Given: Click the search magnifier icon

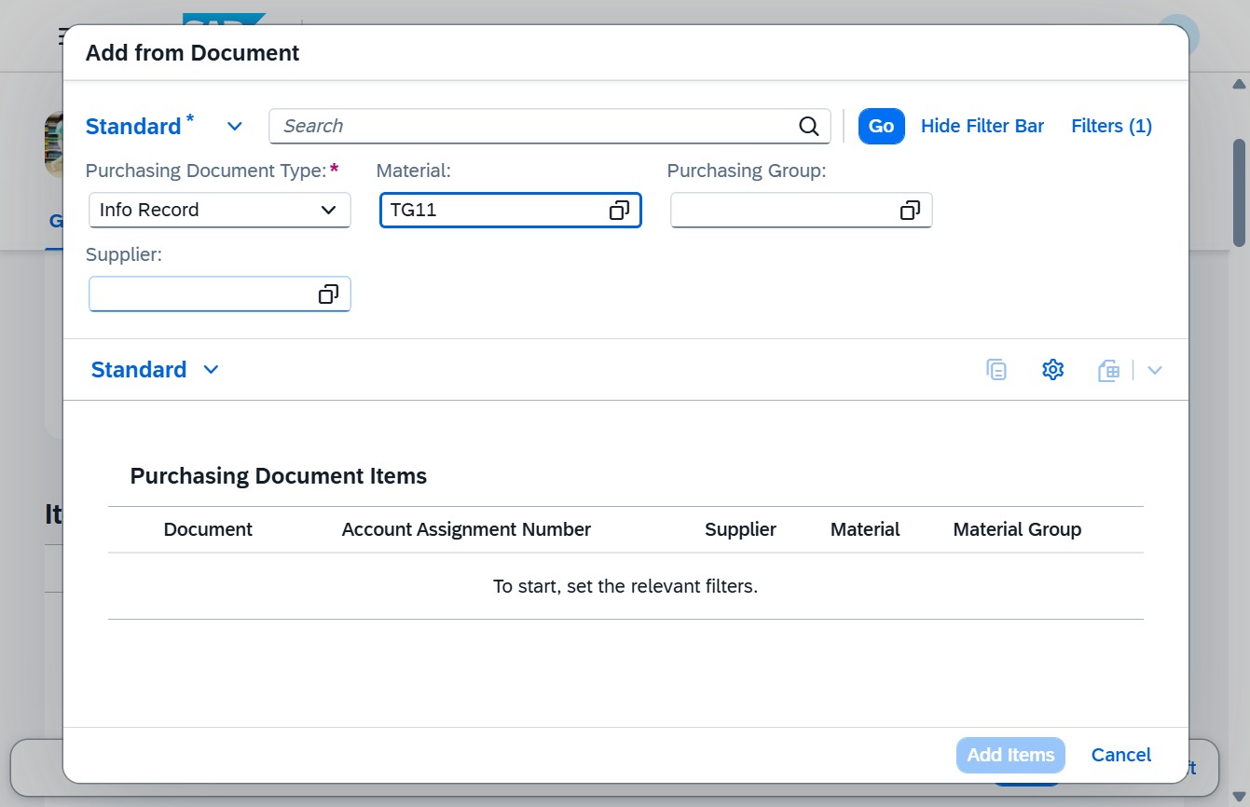Looking at the screenshot, I should (x=809, y=126).
